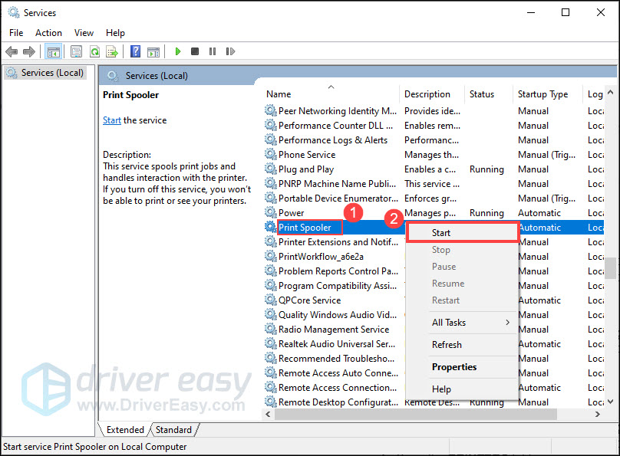Open the Action menu

(48, 32)
